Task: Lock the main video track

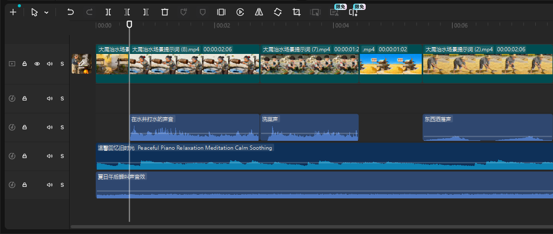Action: (x=24, y=64)
